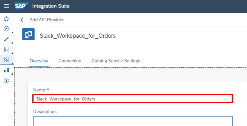247x126 pixels.
Task: Click the SAP logo
Action: click(22, 6)
